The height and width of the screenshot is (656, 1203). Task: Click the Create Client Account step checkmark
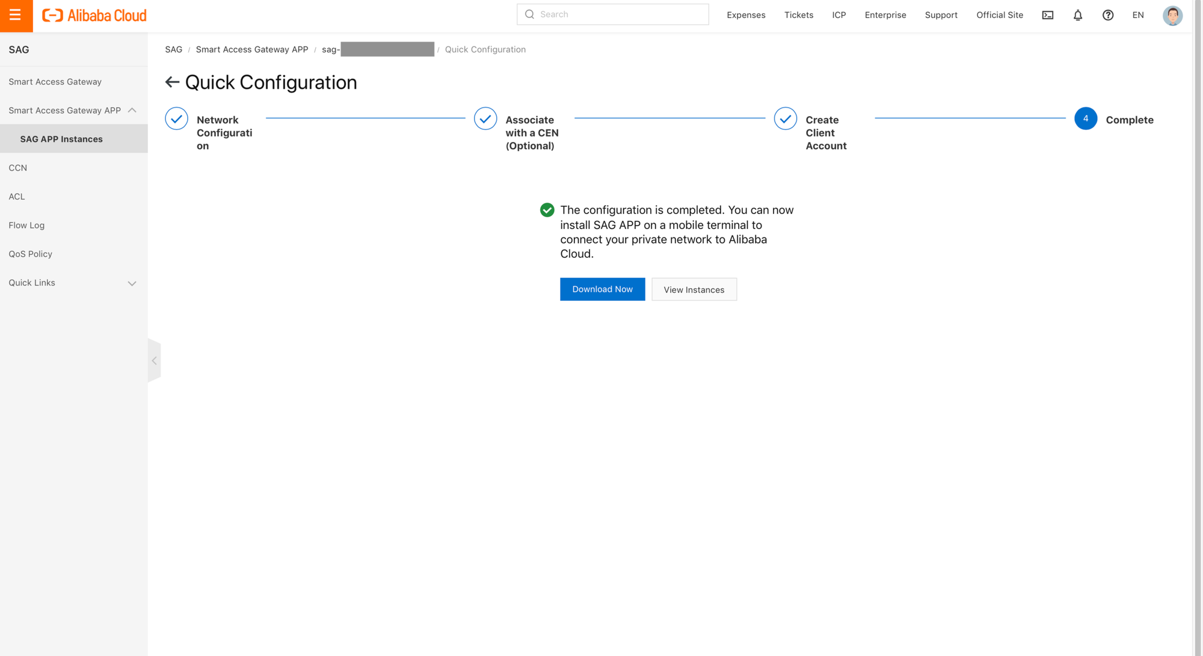click(785, 118)
